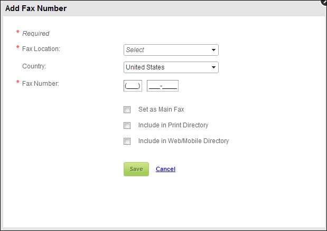
Task: Click the 'Include in Print Directory' label text
Action: pos(173,125)
